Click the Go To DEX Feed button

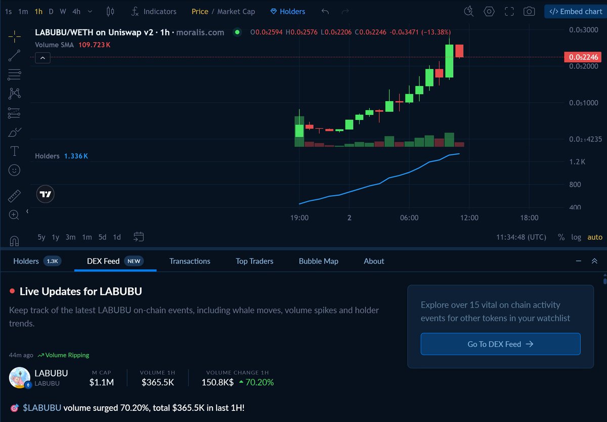pyautogui.click(x=500, y=344)
